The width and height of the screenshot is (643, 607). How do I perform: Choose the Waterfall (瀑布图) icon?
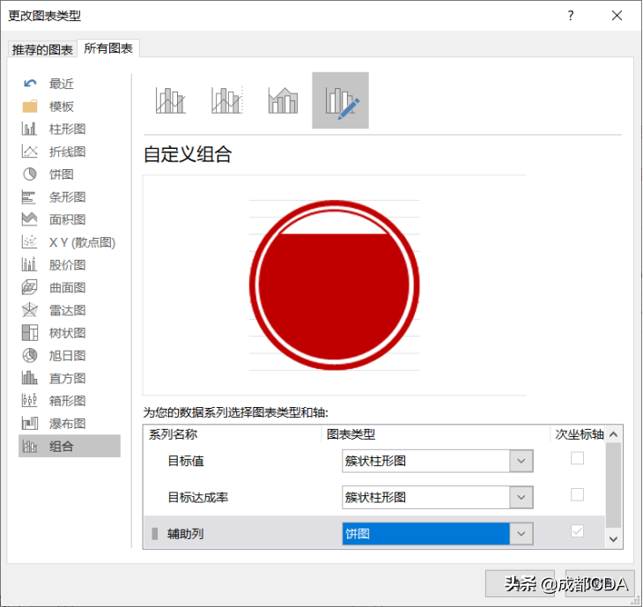click(30, 423)
